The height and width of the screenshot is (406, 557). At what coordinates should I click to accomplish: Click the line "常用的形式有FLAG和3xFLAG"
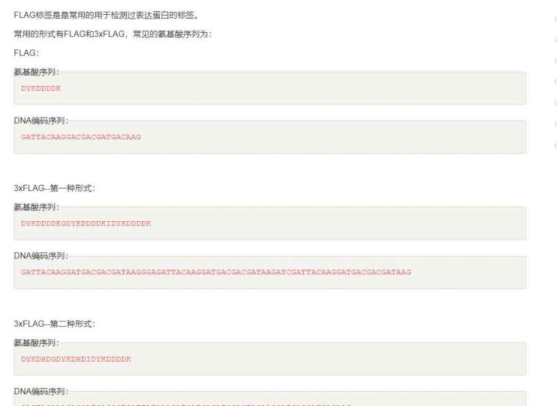tap(113, 34)
